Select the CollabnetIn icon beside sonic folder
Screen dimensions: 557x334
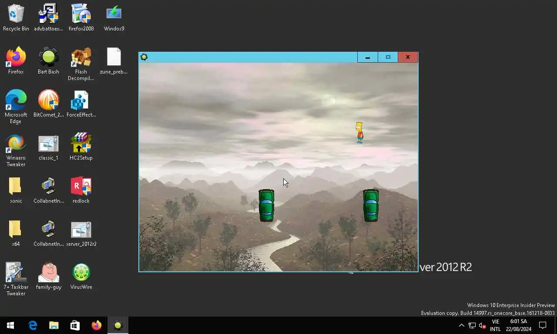48,190
